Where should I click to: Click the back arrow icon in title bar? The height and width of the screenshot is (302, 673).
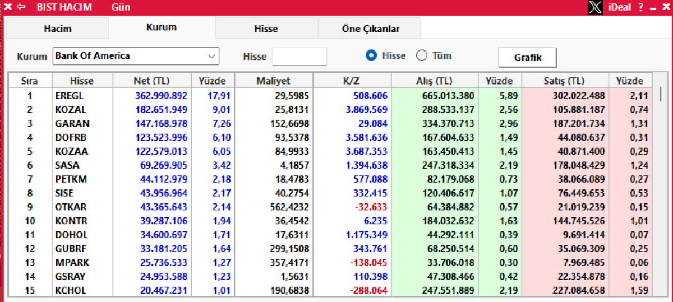pos(21,7)
